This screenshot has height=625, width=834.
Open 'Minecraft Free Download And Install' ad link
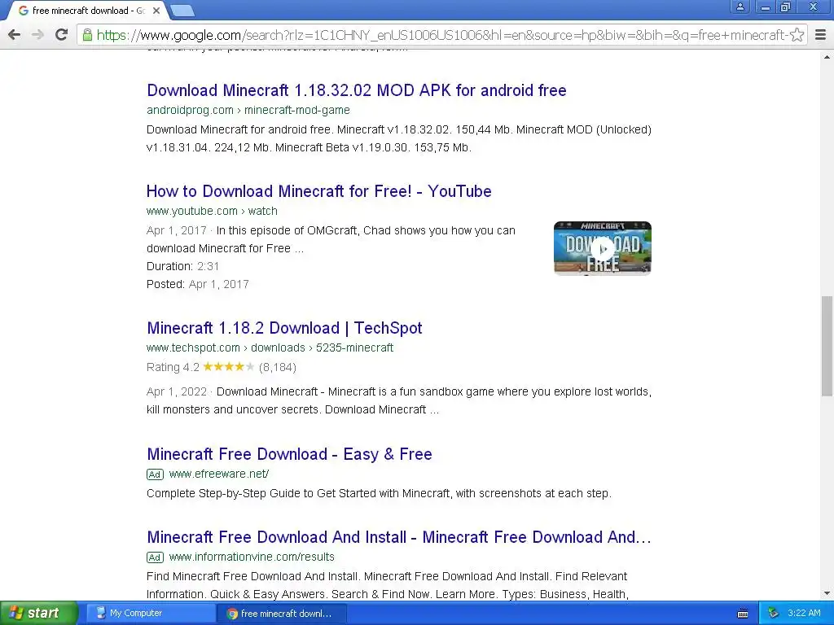pos(399,537)
